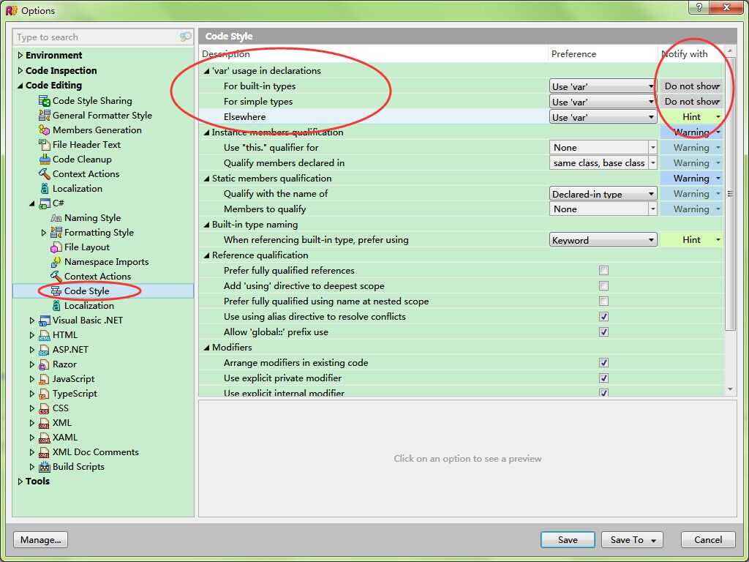Click the Formatting Style icon
749x562 pixels.
tap(56, 233)
